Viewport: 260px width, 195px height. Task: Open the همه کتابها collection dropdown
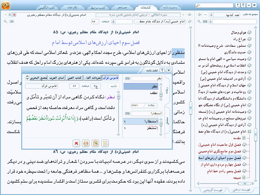tap(211, 15)
